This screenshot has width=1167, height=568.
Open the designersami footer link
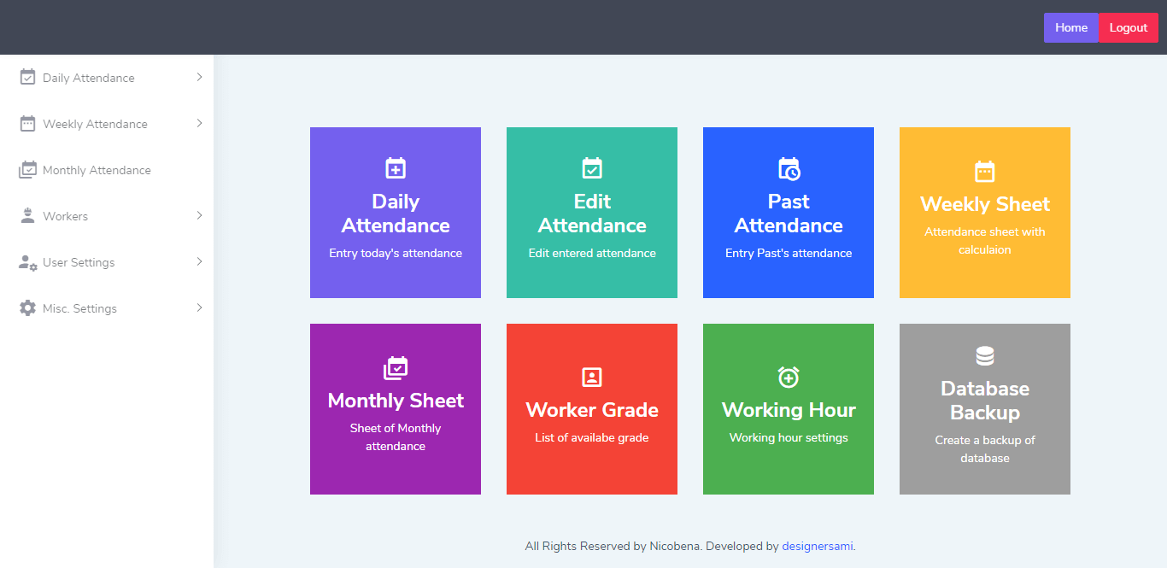pos(817,546)
